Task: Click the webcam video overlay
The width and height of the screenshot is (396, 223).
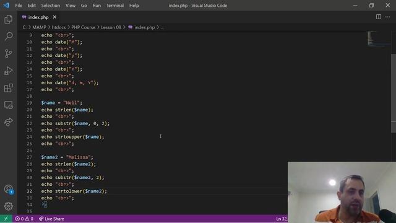Action: point(342,192)
